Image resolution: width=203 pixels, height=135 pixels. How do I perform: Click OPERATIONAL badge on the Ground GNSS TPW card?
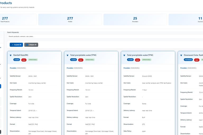[146, 60]
